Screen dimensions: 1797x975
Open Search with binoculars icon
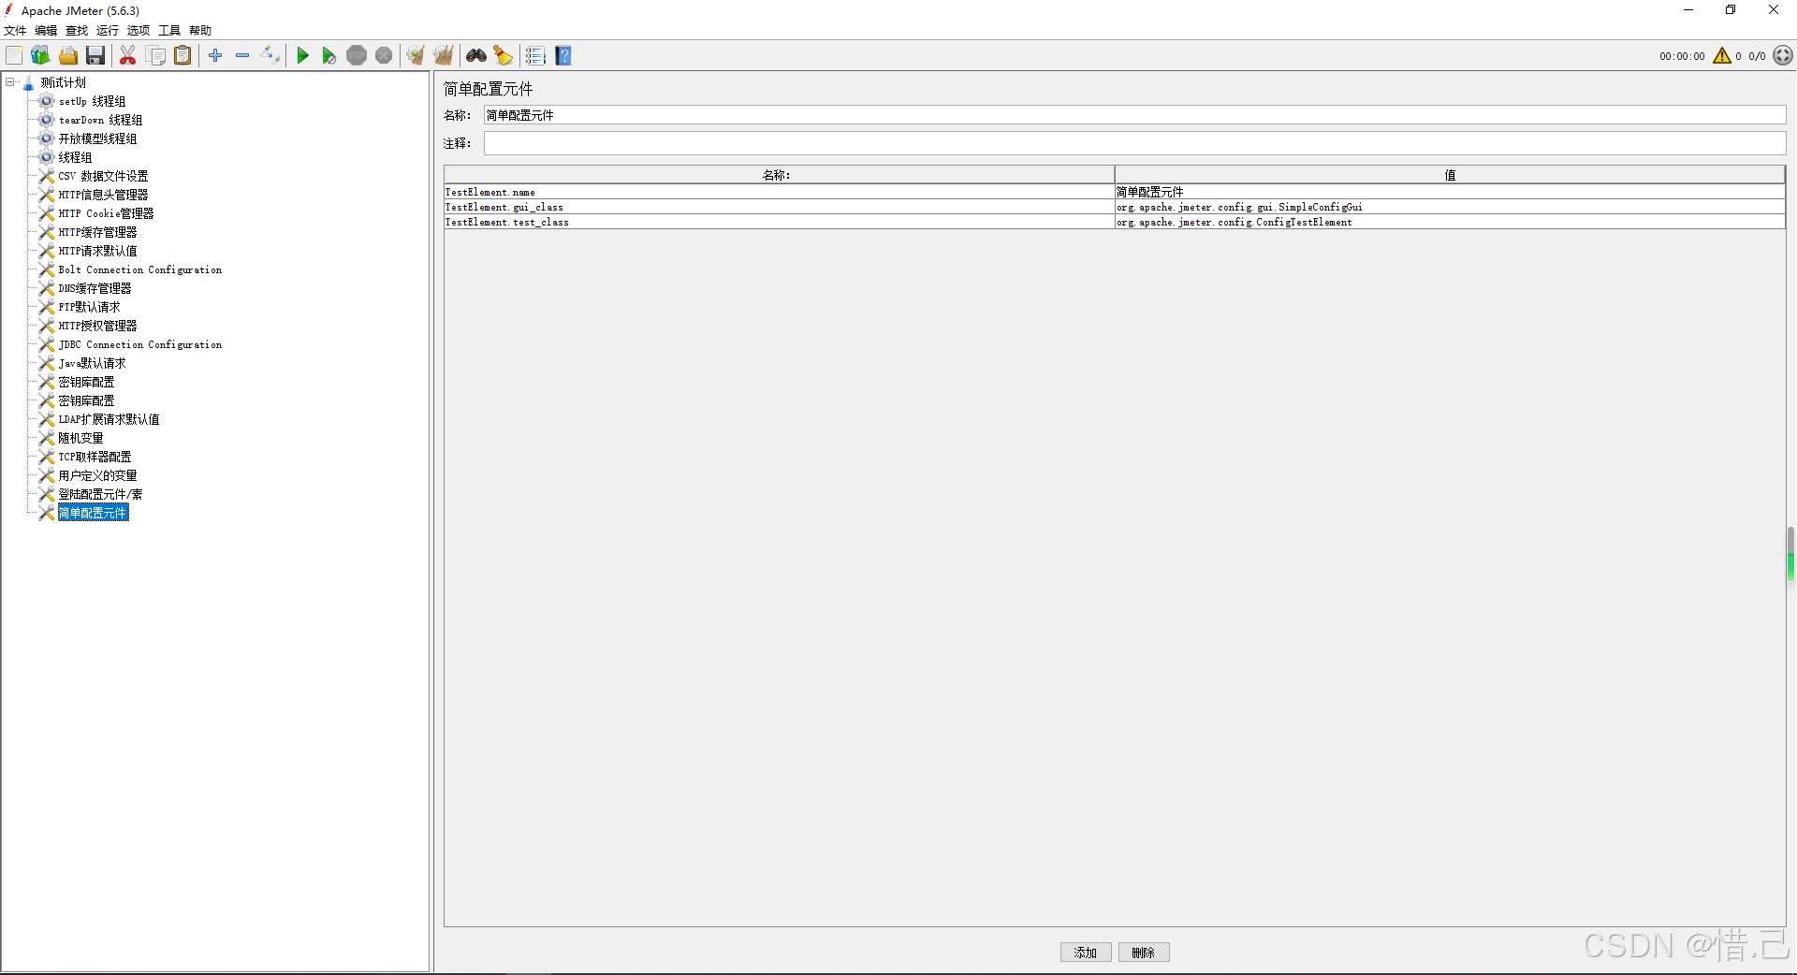(476, 56)
